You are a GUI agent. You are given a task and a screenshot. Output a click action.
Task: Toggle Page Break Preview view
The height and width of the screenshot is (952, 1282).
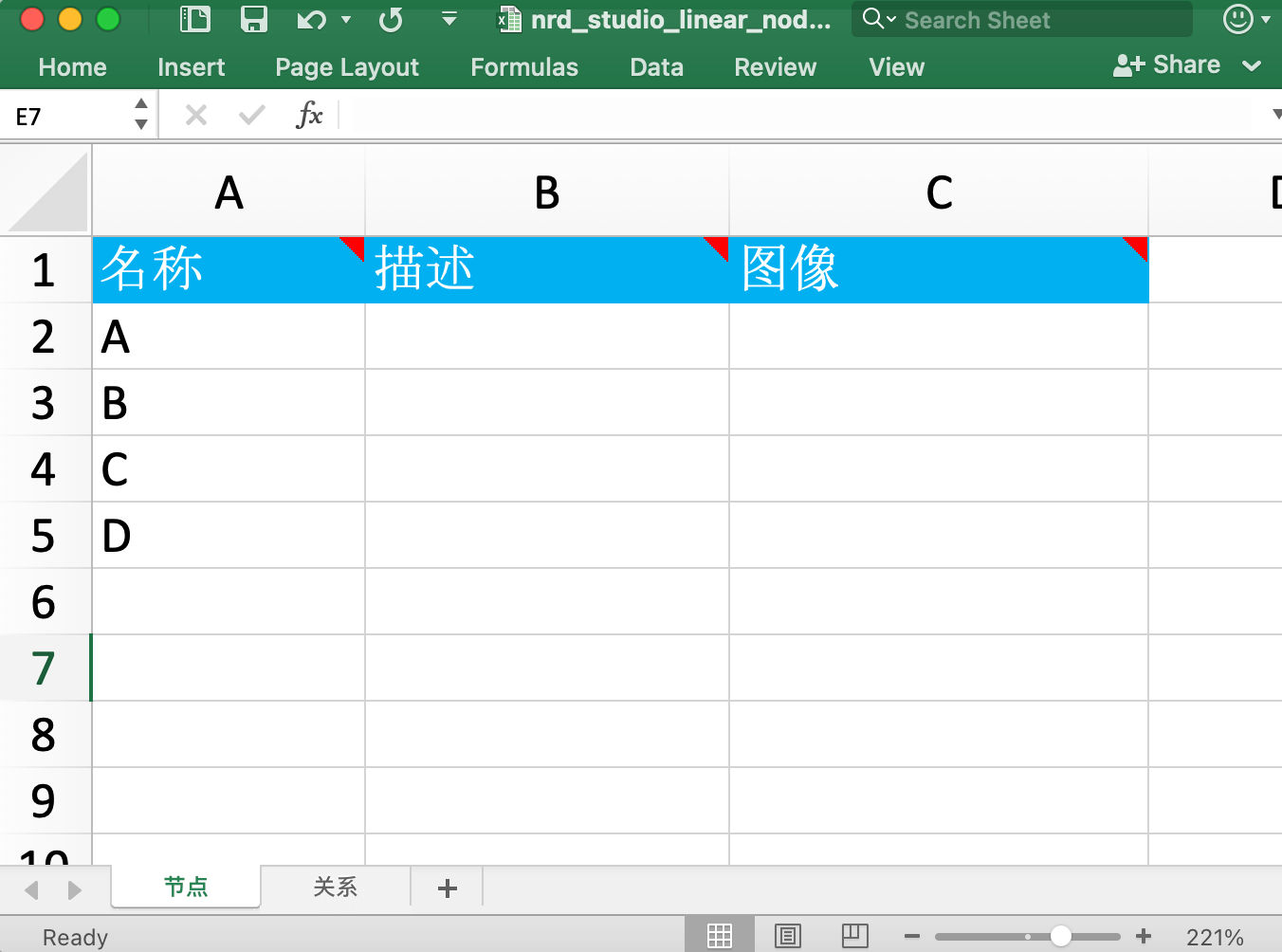tap(854, 937)
